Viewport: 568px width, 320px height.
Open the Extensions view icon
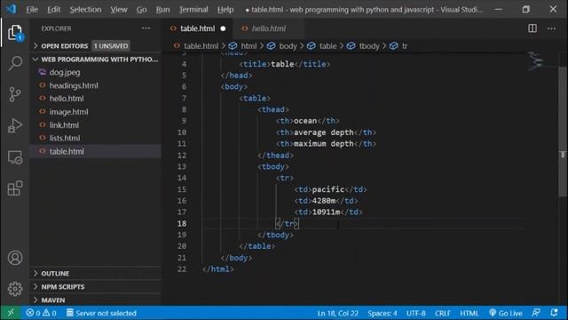pyautogui.click(x=15, y=188)
